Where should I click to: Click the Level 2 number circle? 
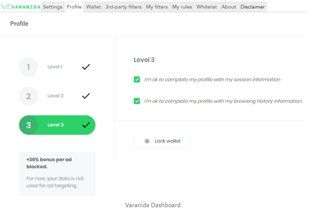click(28, 96)
